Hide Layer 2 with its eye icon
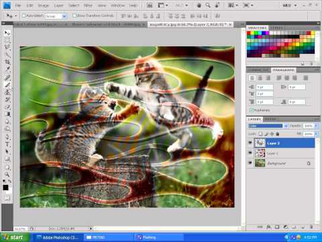This screenshot has width=322, height=242. tap(250, 143)
